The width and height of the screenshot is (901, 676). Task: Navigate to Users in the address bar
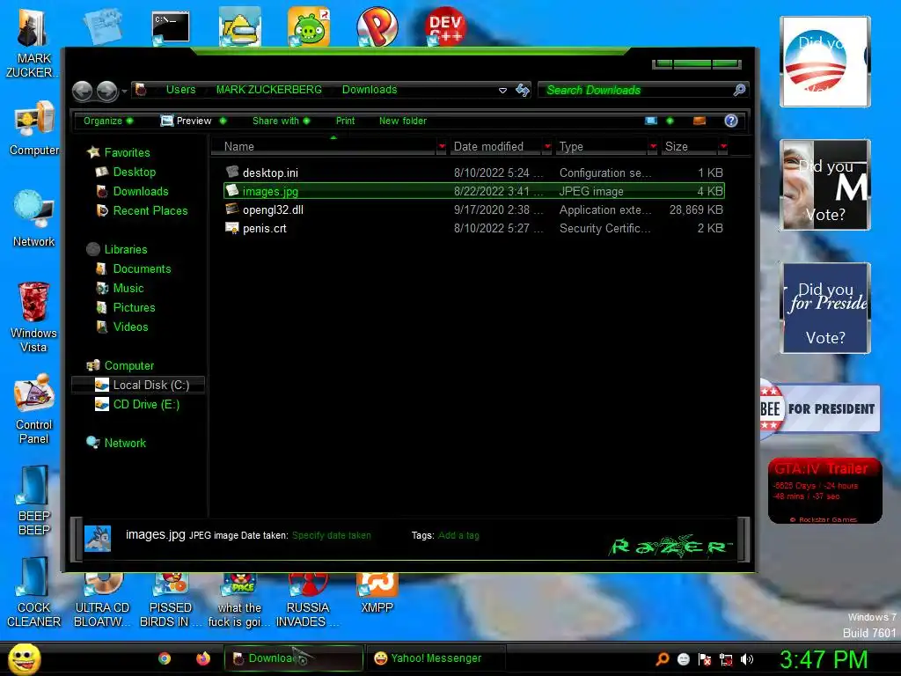click(180, 90)
